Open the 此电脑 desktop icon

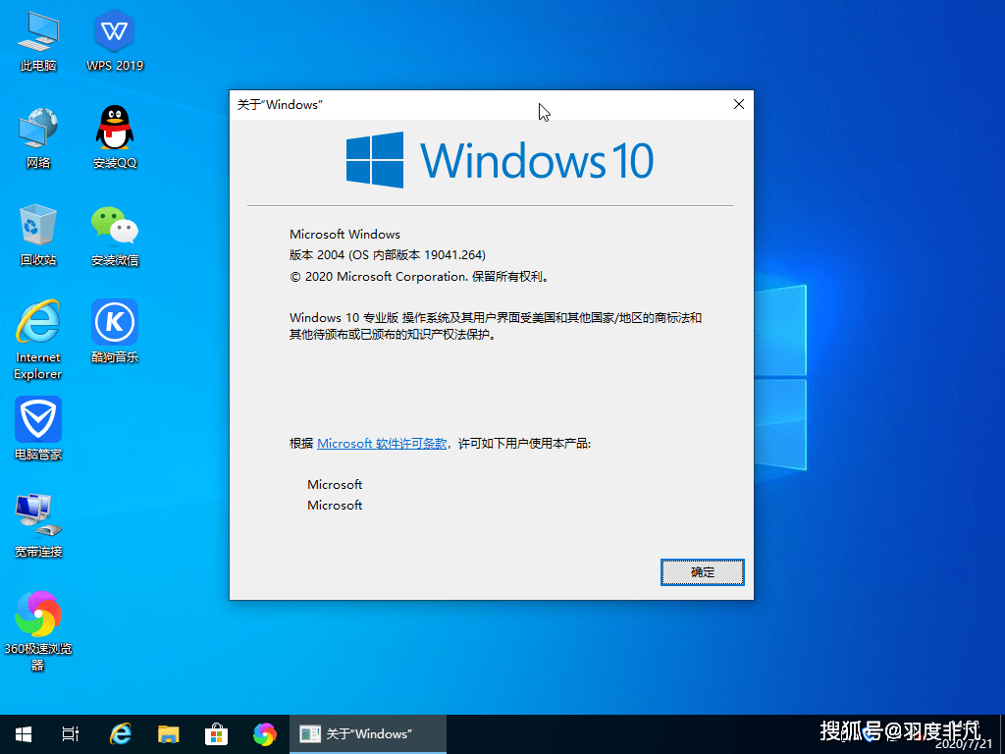click(x=38, y=41)
